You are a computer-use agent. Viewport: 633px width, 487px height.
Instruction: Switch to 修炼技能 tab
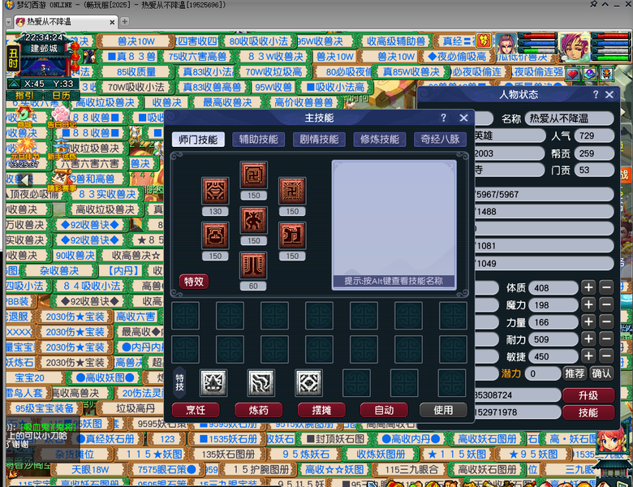[x=380, y=140]
